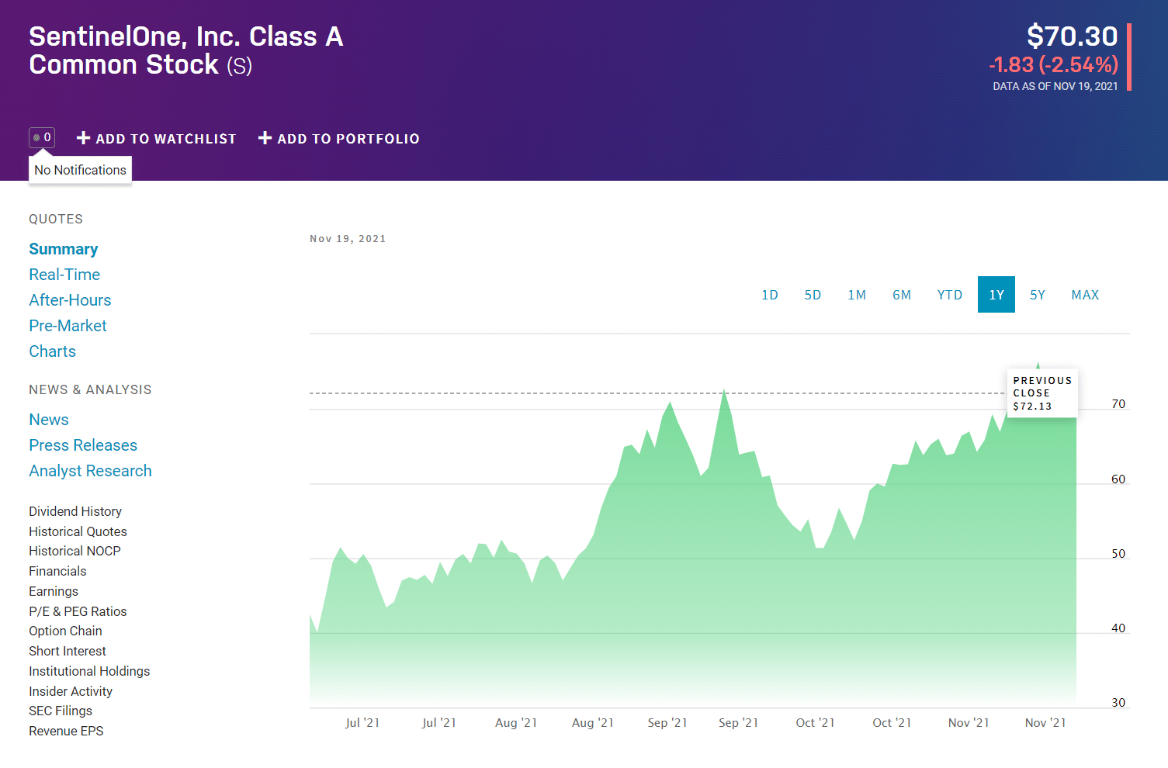The width and height of the screenshot is (1168, 768).
Task: View Institutional Holdings
Action: tap(89, 671)
